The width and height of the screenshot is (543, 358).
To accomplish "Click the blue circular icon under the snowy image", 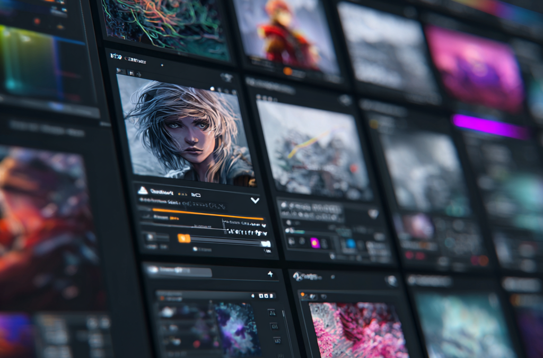I will pyautogui.click(x=350, y=243).
